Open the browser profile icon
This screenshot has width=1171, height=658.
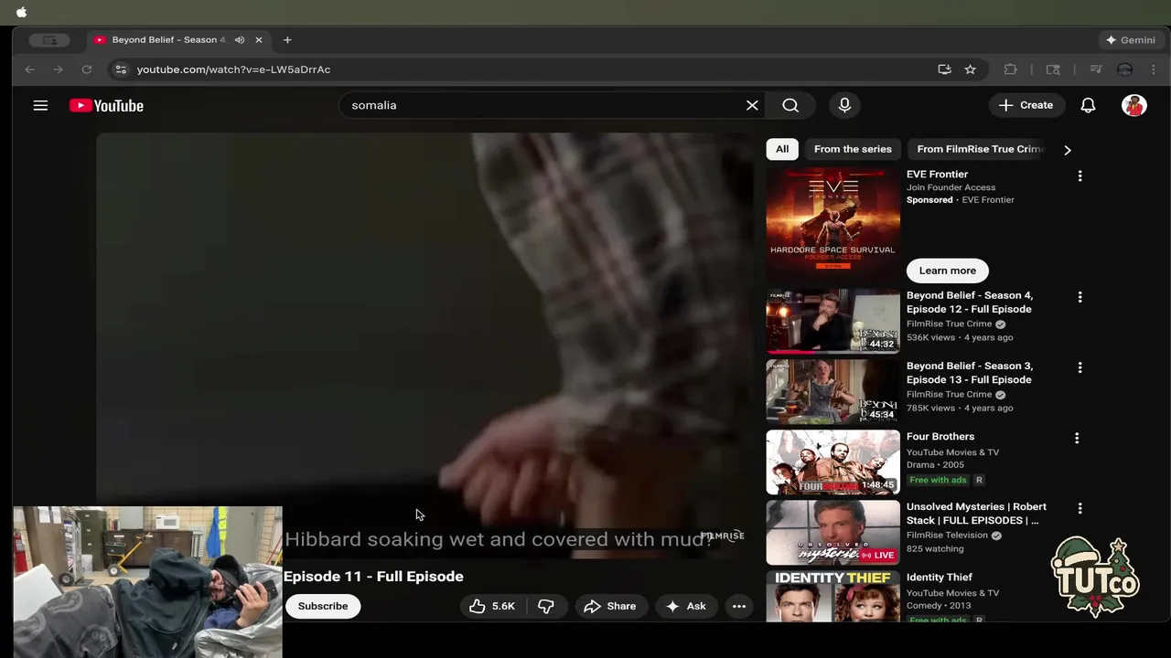1125,69
